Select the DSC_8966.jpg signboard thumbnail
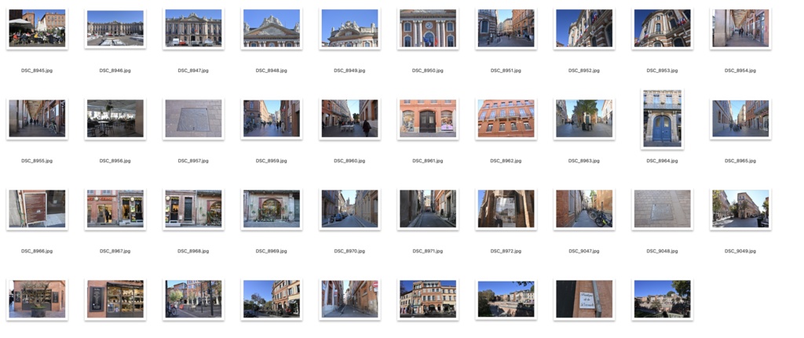 tap(37, 209)
